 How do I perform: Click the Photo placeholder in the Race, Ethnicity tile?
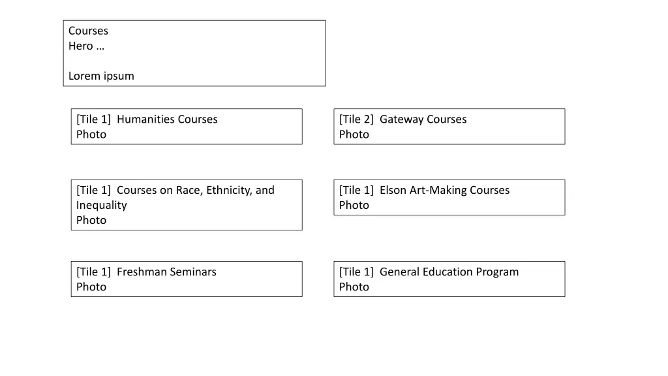coord(91,220)
